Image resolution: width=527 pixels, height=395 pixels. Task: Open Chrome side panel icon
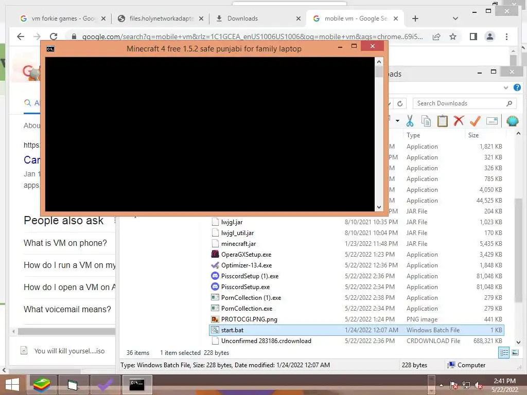click(473, 37)
